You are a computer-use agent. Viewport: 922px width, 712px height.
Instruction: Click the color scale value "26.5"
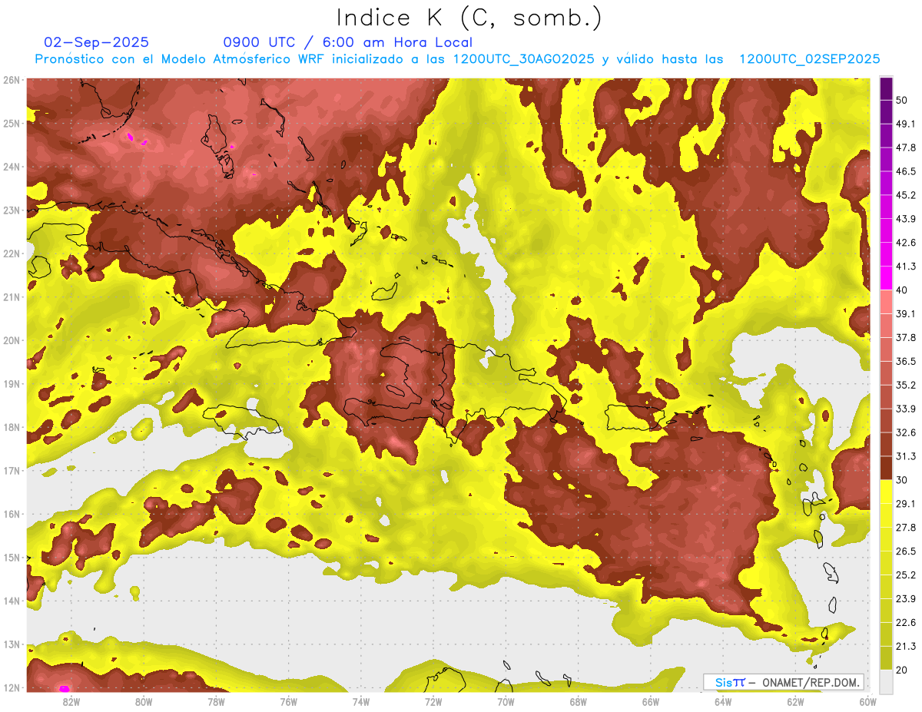[x=905, y=551]
